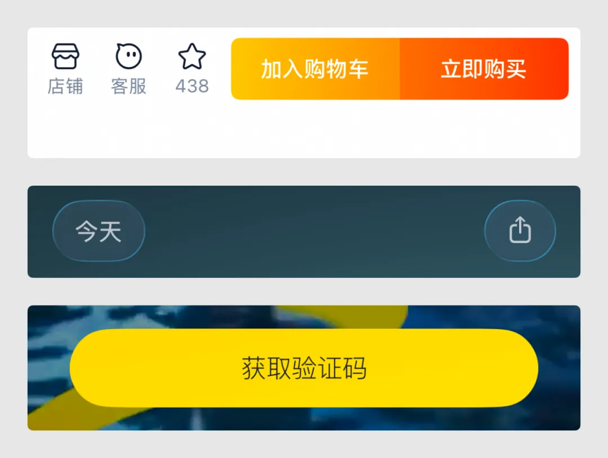The width and height of the screenshot is (608, 458).
Task: Tap the 店铺 text label
Action: (x=65, y=86)
